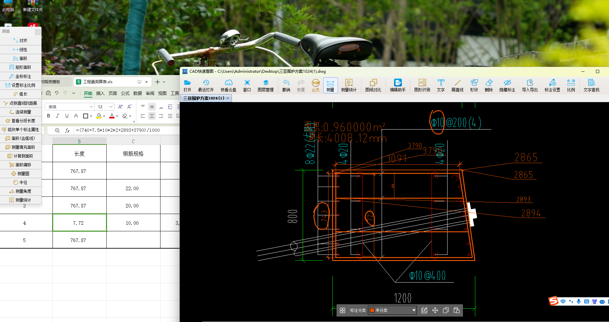Viewport: 609px width, 322px height.
Task: Click 查看分段长度
Action: pyautogui.click(x=21, y=121)
